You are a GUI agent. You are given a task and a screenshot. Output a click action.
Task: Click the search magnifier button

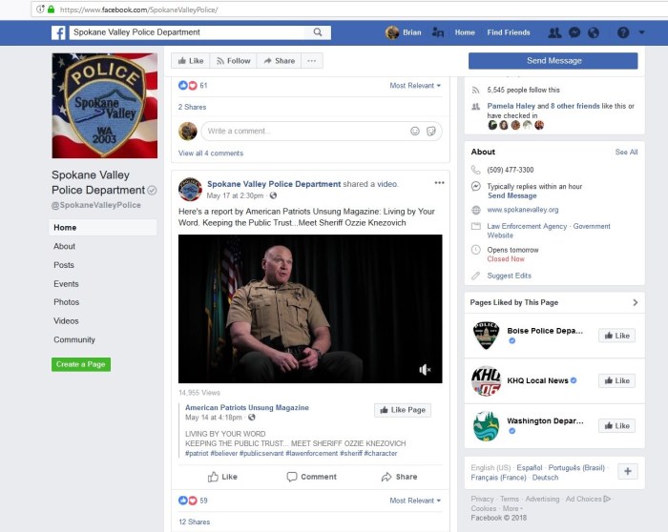[x=318, y=32]
